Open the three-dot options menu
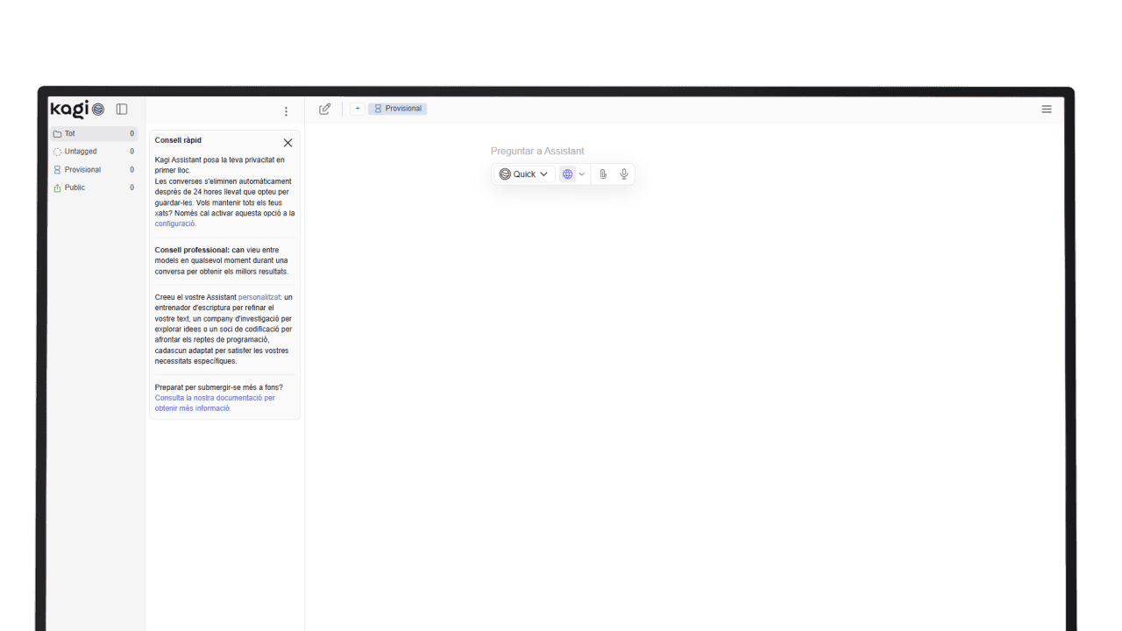This screenshot has height=631, width=1122. pyautogui.click(x=286, y=111)
